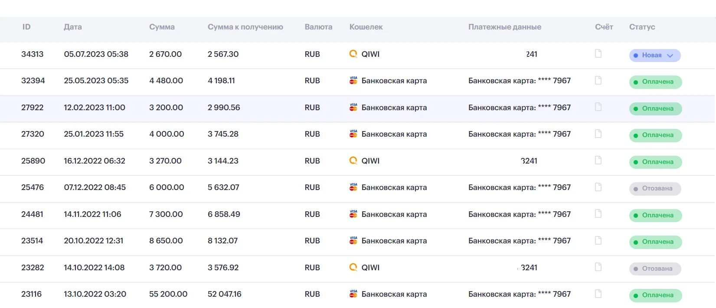The width and height of the screenshot is (716, 308).
Task: Sort by Дата column header
Action: pos(73,27)
